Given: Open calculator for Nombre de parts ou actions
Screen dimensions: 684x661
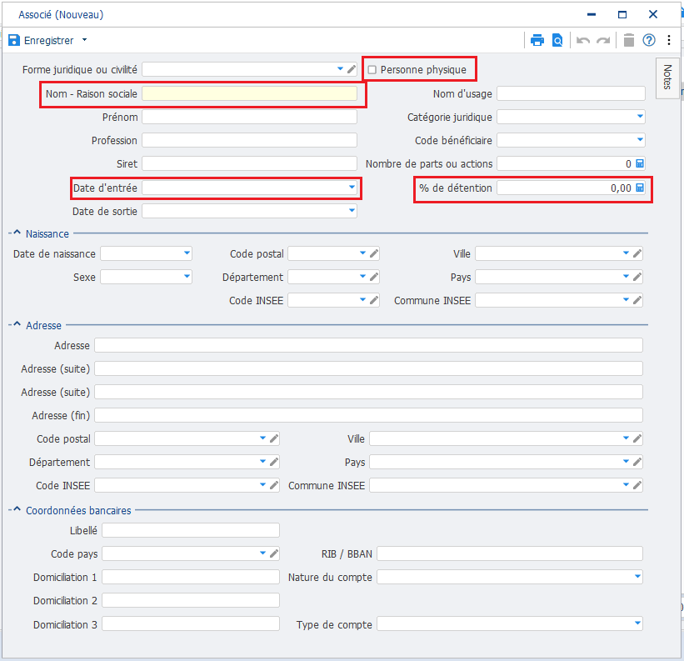Looking at the screenshot, I should pyautogui.click(x=640, y=163).
